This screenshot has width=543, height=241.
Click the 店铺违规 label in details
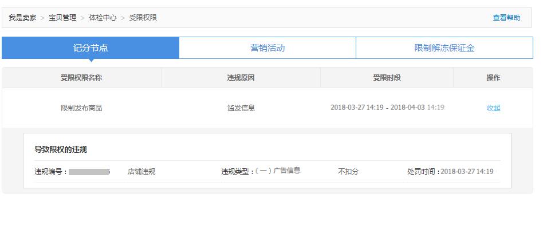pyautogui.click(x=141, y=172)
